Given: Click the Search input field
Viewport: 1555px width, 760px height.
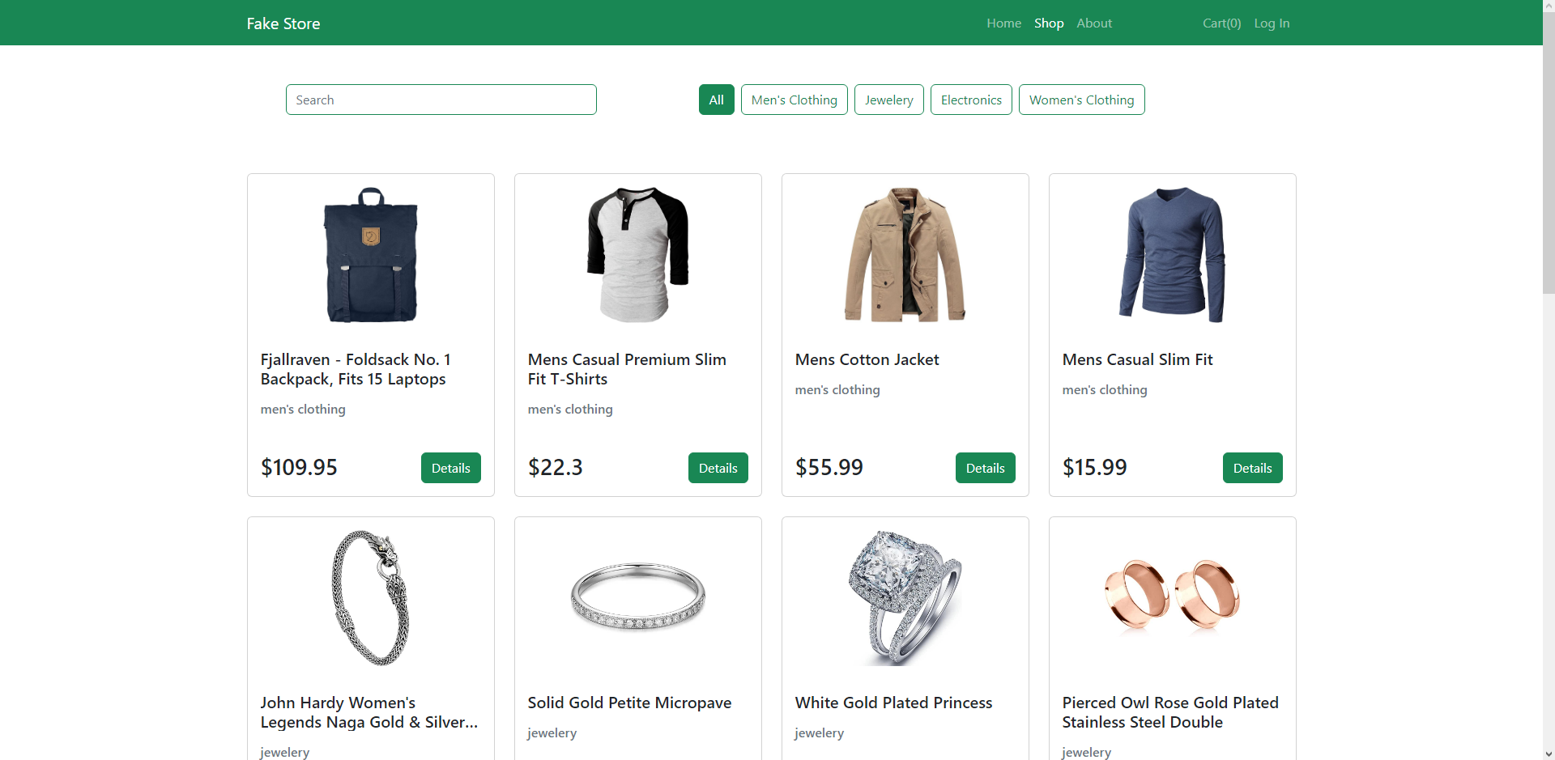Looking at the screenshot, I should (441, 100).
